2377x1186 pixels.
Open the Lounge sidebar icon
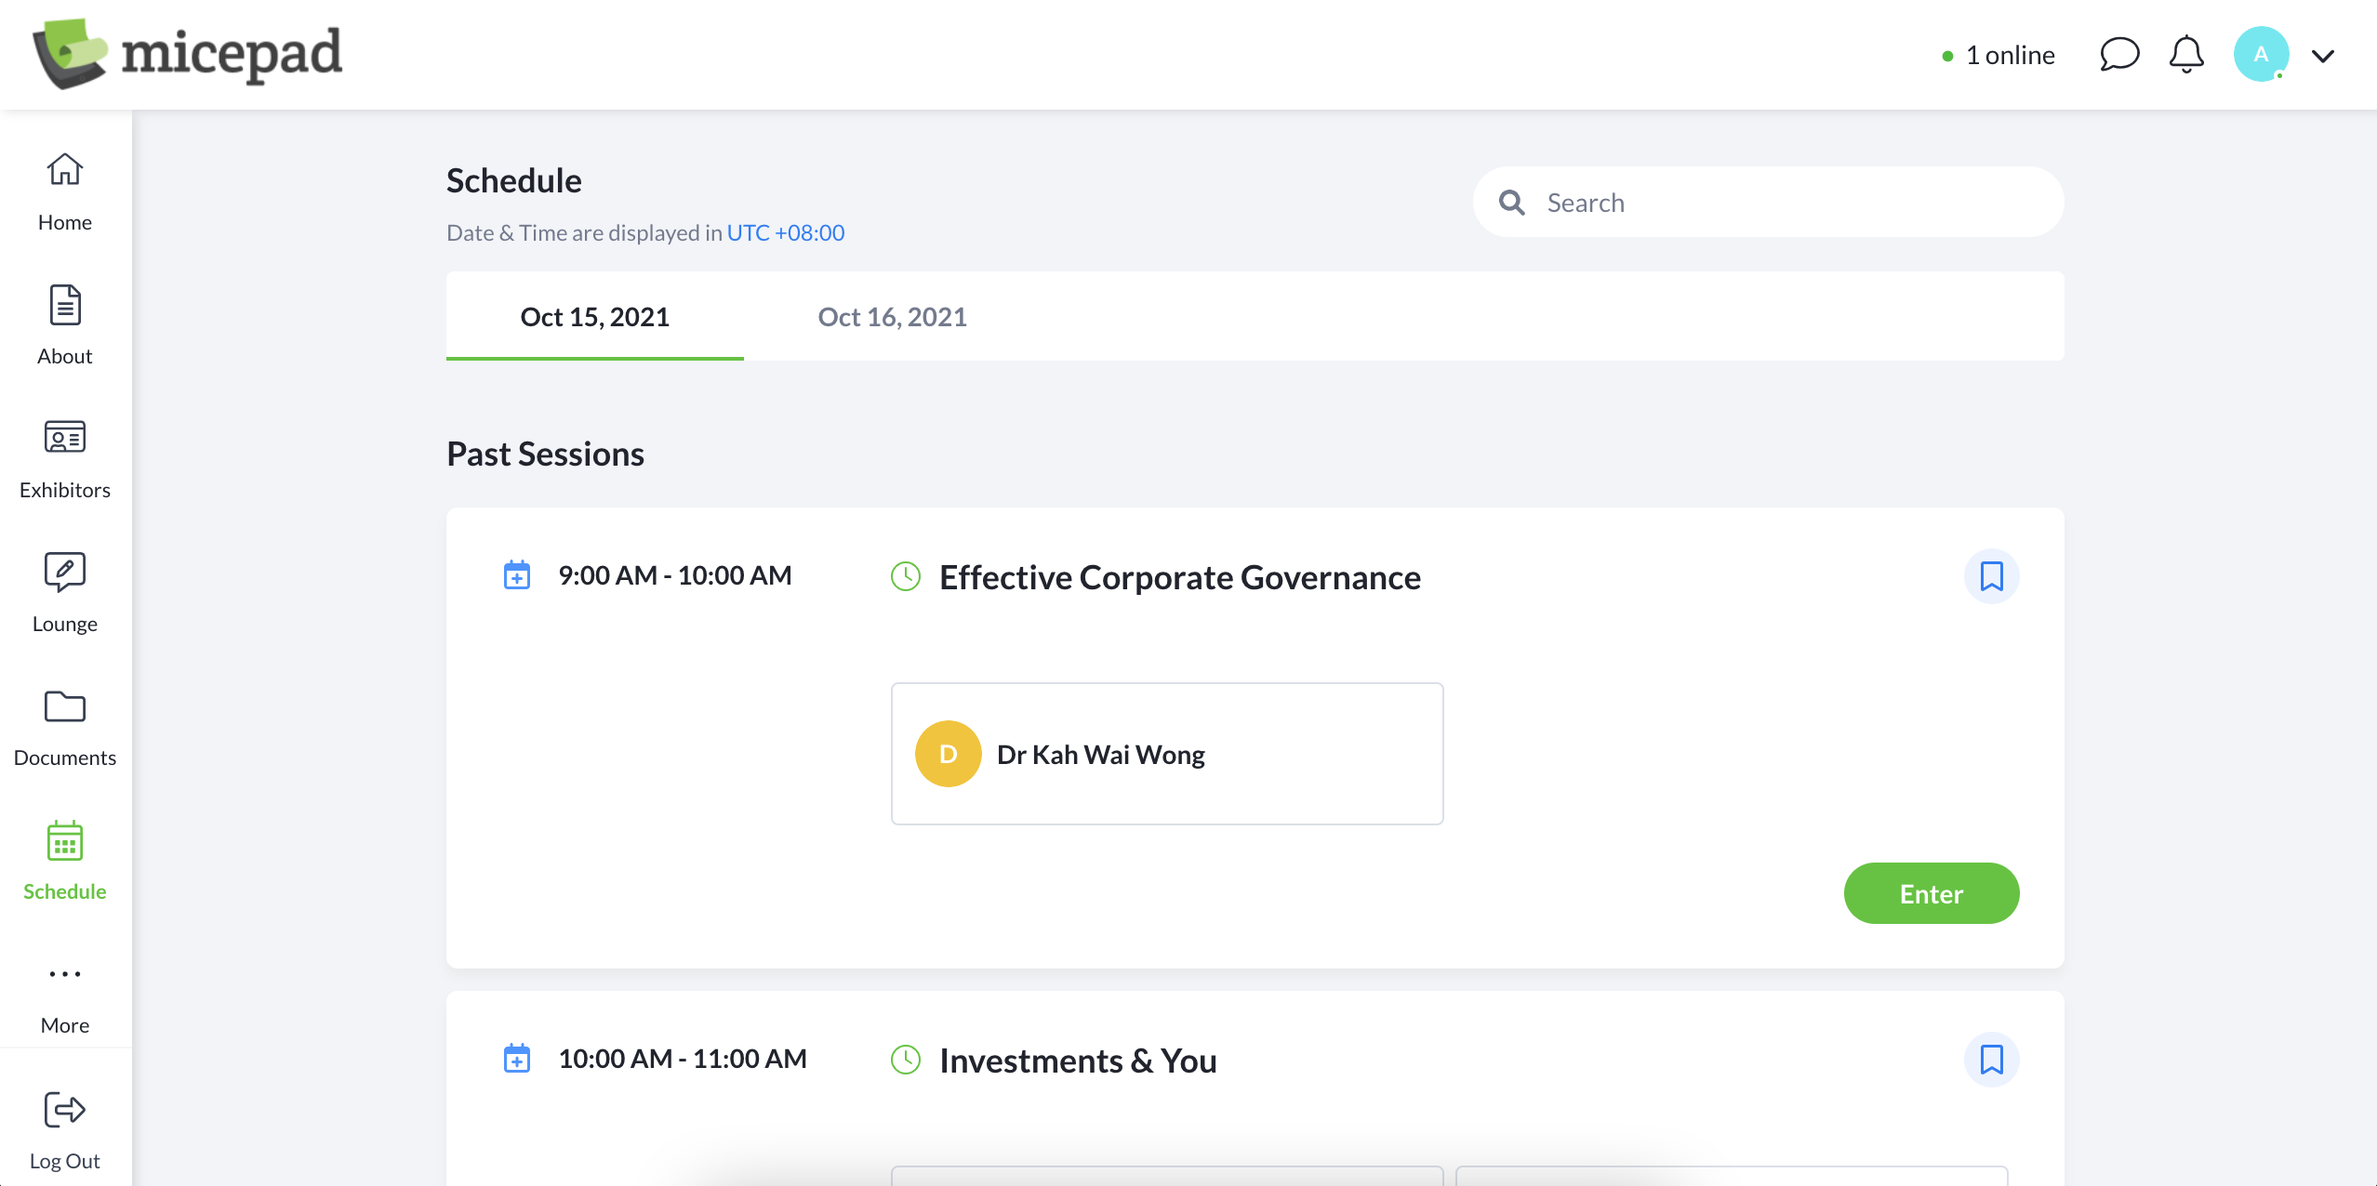tap(64, 573)
